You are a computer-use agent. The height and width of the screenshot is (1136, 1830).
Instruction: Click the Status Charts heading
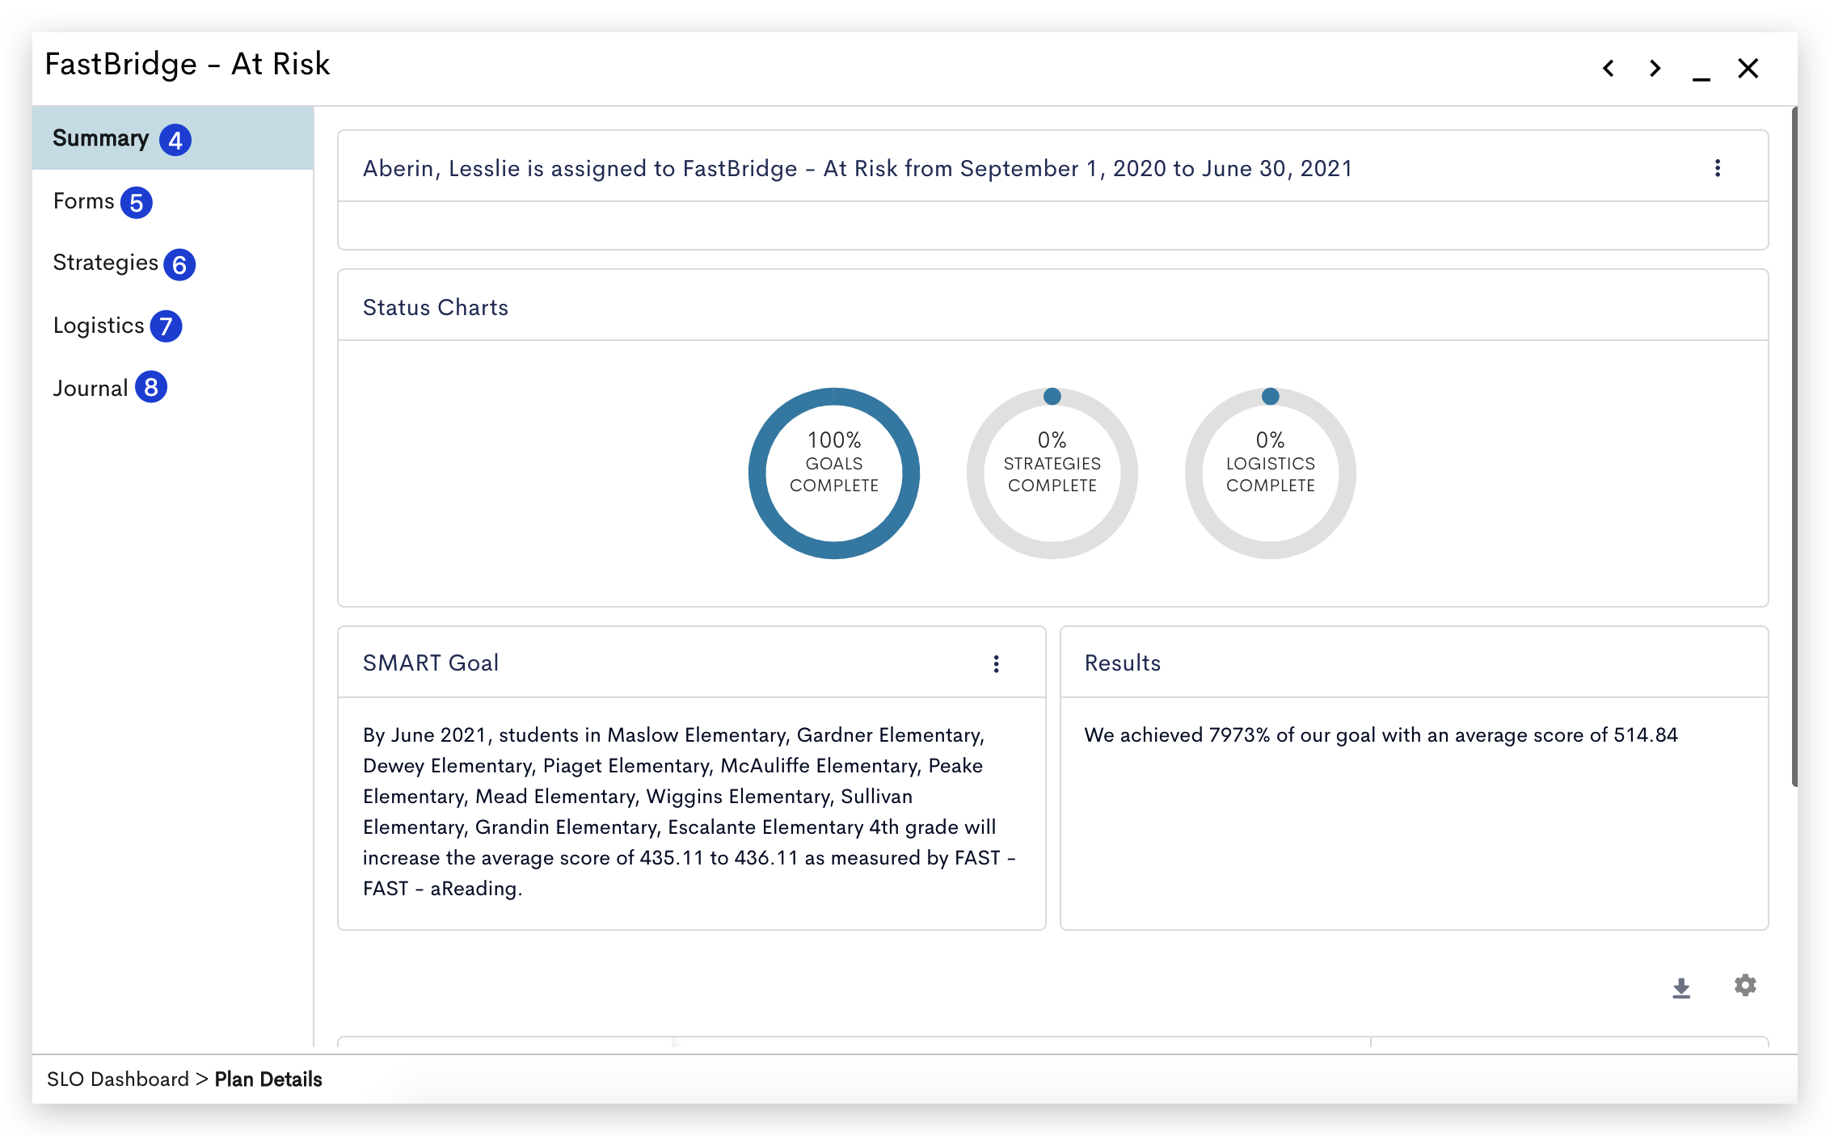tap(436, 307)
